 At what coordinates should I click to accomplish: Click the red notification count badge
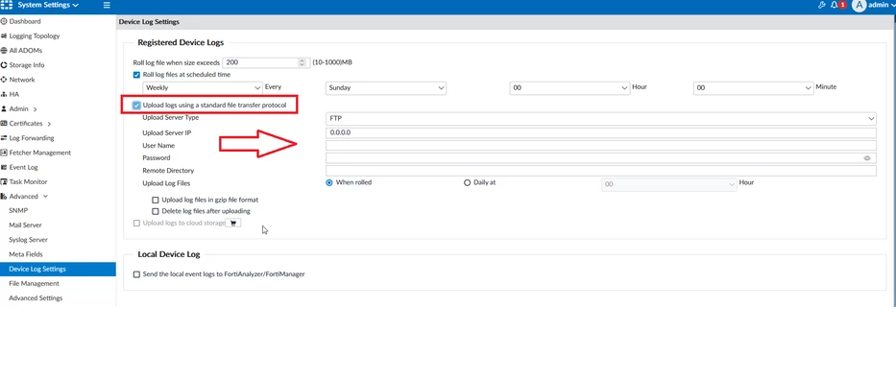point(842,5)
